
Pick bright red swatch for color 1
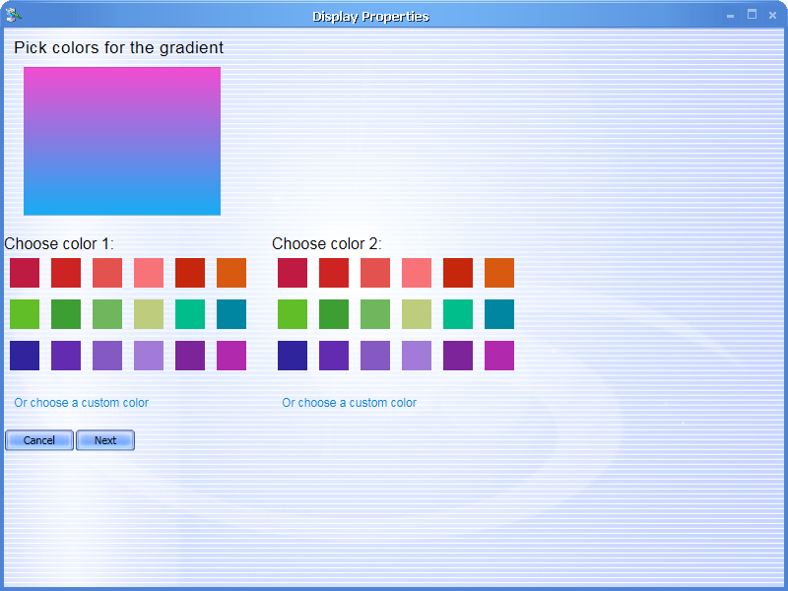tap(66, 273)
